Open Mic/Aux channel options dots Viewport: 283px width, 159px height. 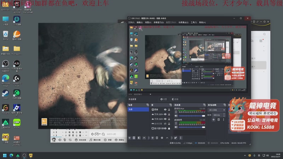pos(176,112)
